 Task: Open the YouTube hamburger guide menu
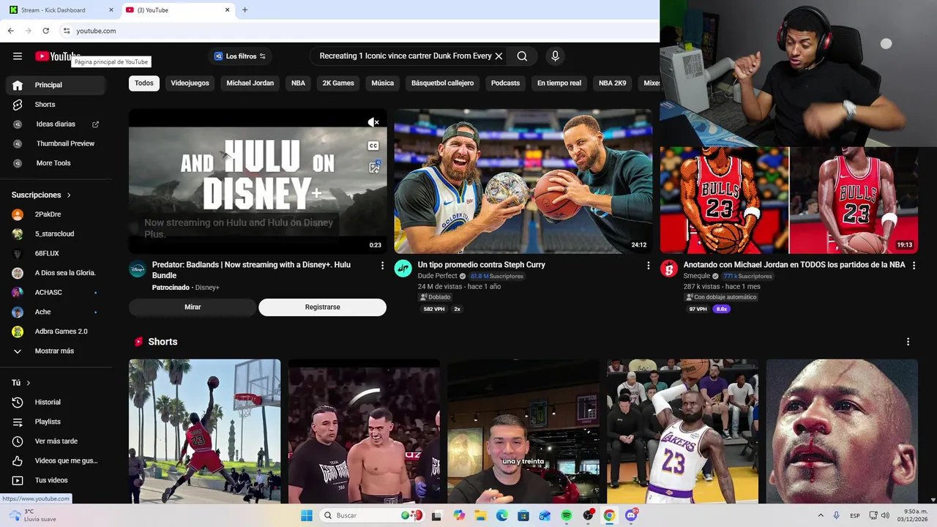pyautogui.click(x=18, y=56)
